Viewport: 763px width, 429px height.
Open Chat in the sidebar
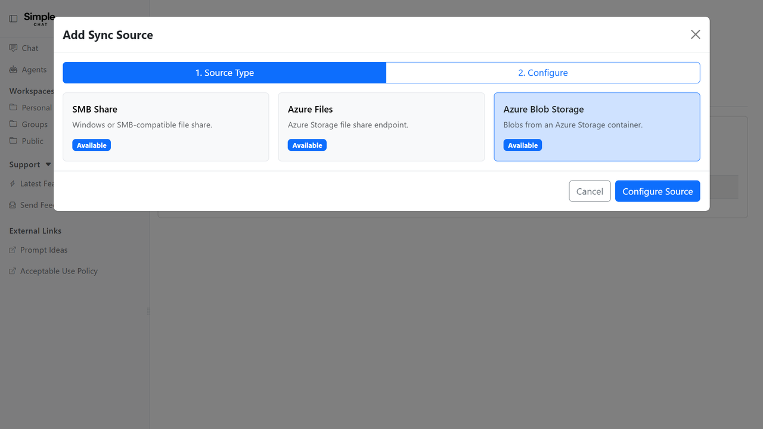[x=30, y=48]
